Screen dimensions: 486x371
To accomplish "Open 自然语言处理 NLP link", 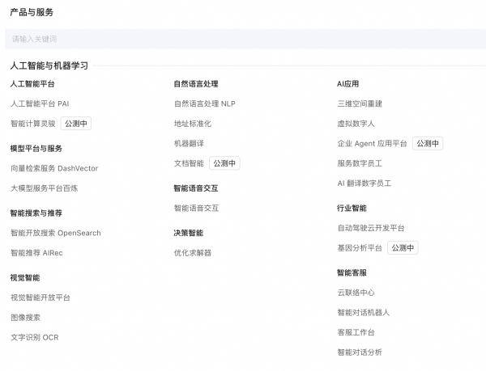I will 205,103.
